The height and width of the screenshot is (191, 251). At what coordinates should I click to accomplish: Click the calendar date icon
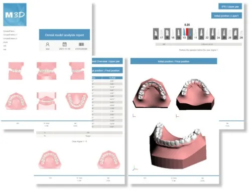(65, 44)
